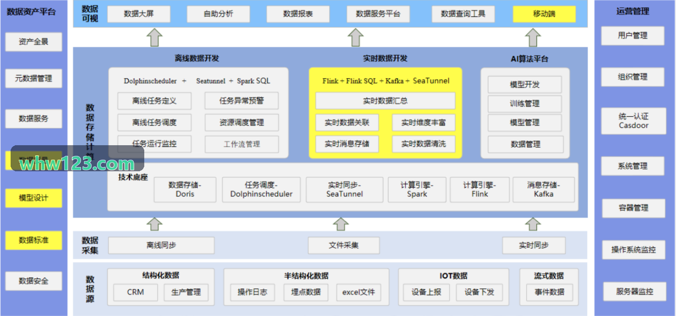This screenshot has height=316, width=676.
Task: Select the 实时数据关联 box
Action: pyautogui.click(x=347, y=123)
